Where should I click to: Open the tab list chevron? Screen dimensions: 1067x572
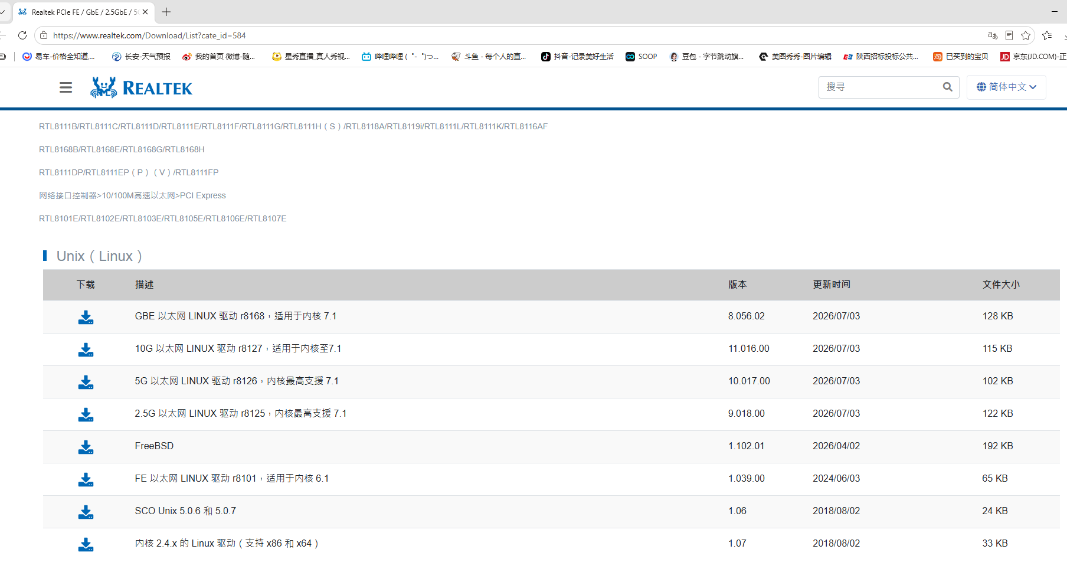click(x=3, y=12)
